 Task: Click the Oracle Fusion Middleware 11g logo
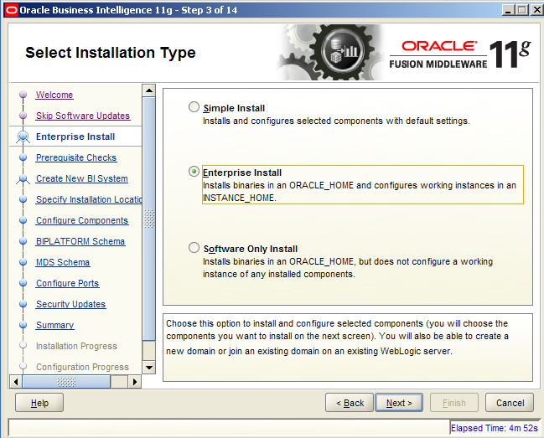pos(460,54)
